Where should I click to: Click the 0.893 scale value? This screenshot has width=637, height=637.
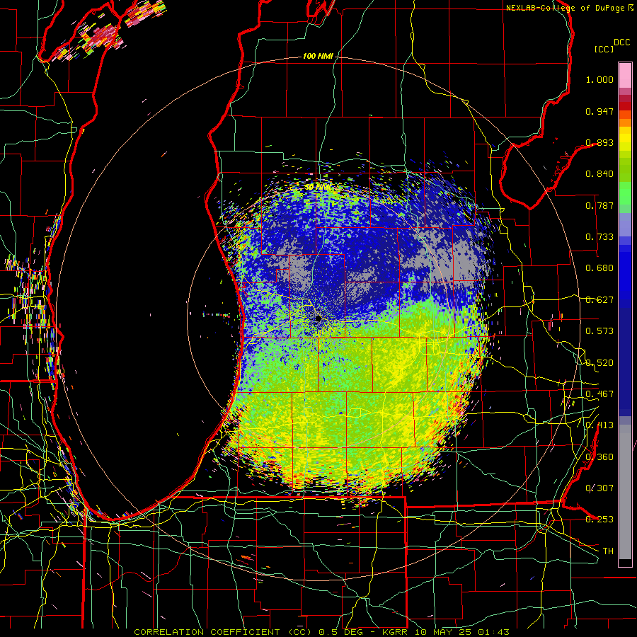(599, 142)
